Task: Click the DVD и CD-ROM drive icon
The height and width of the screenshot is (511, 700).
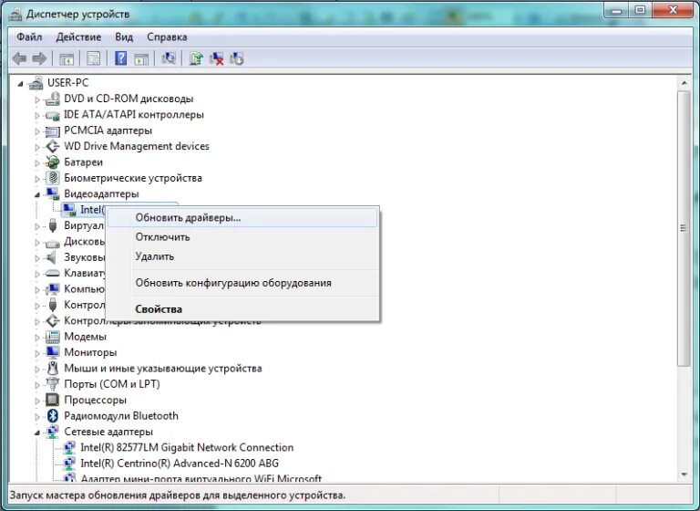Action: [53, 99]
